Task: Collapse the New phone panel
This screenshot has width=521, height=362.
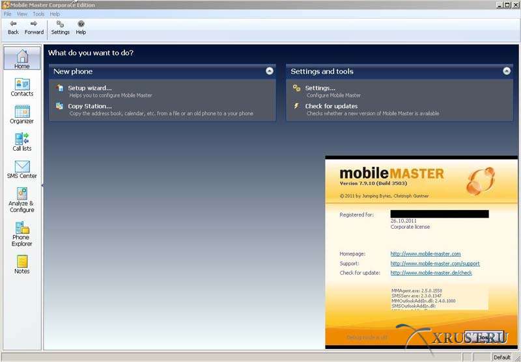Action: [x=270, y=71]
